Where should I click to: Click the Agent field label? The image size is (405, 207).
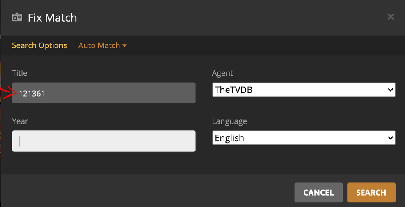(222, 73)
